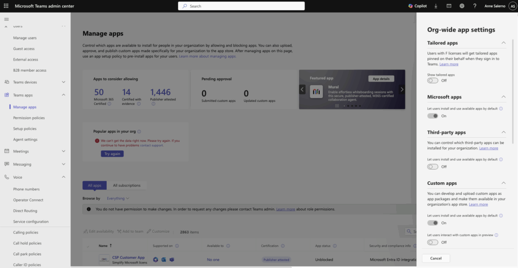Image resolution: width=518 pixels, height=268 pixels.
Task: Switch to the All subscriptions tab
Action: pyautogui.click(x=126, y=185)
